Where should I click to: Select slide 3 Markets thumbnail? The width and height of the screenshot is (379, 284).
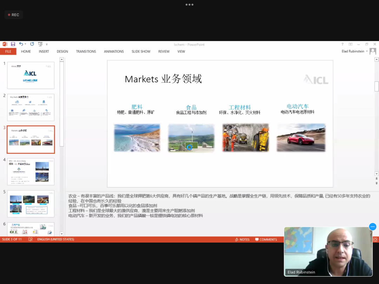point(31,139)
